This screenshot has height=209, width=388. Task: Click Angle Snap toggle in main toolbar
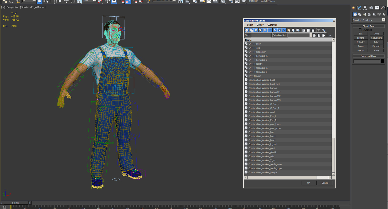[x=128, y=2]
